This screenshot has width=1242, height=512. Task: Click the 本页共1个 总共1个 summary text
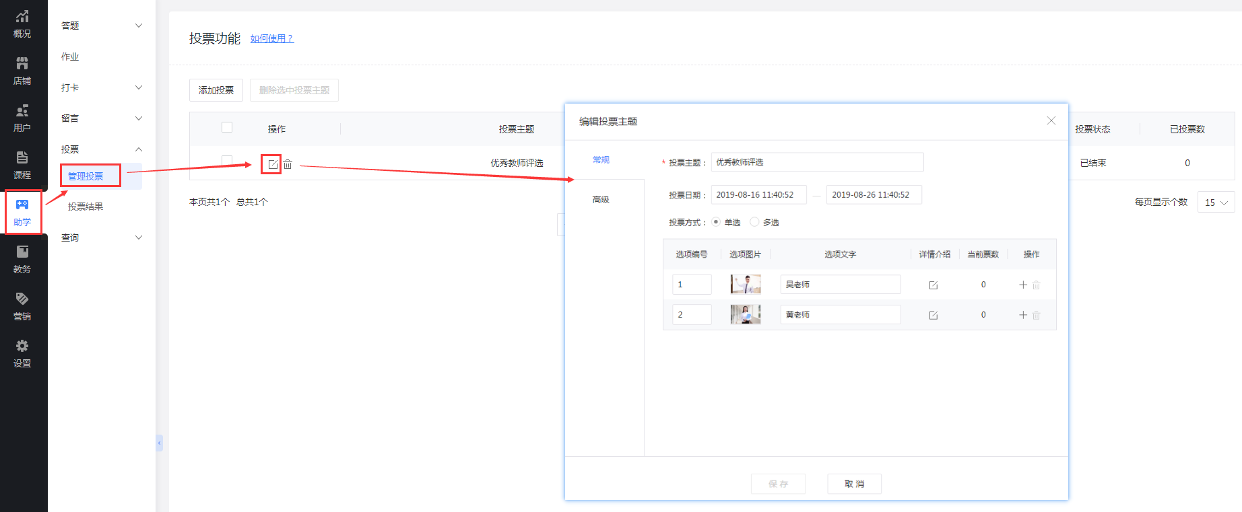click(228, 202)
